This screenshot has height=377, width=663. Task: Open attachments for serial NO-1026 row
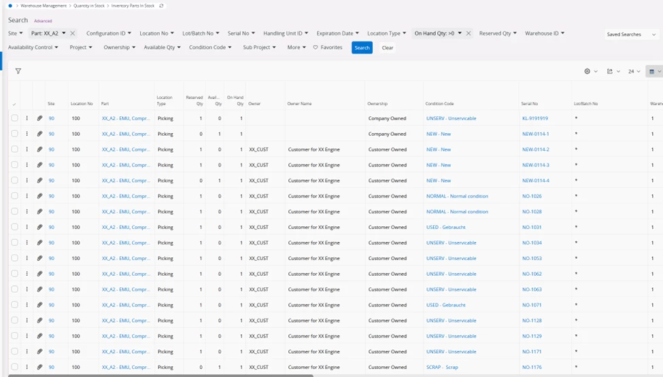tap(39, 196)
